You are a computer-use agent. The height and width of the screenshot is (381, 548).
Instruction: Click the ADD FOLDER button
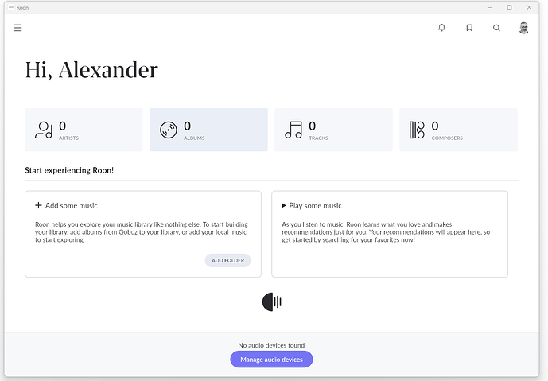click(x=227, y=260)
